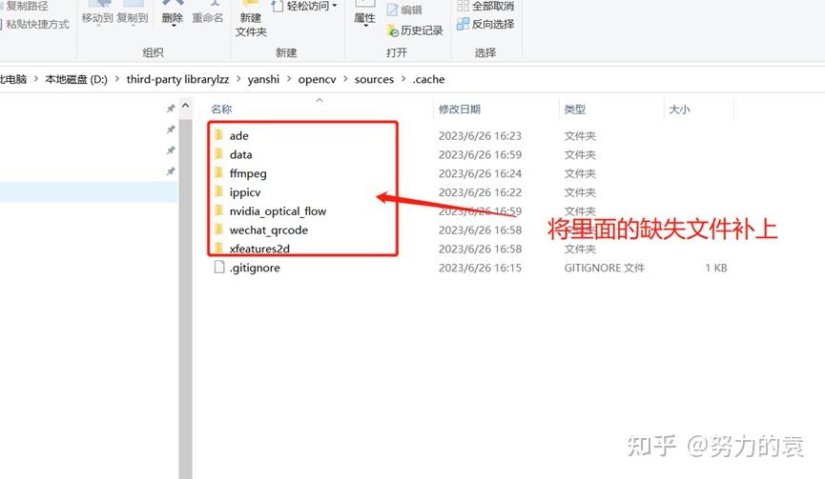Image resolution: width=825 pixels, height=479 pixels.
Task: Select the wechat_qrcode folder name
Action: click(269, 230)
